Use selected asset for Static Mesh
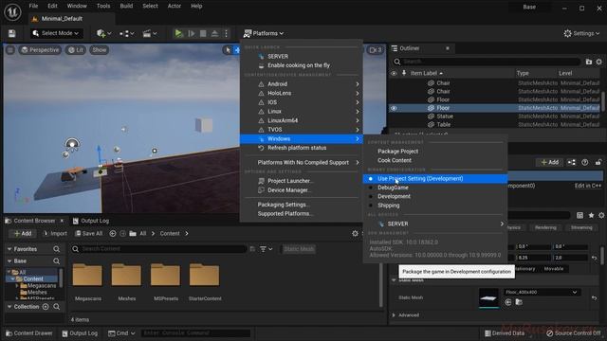607x341 pixels. click(x=508, y=302)
